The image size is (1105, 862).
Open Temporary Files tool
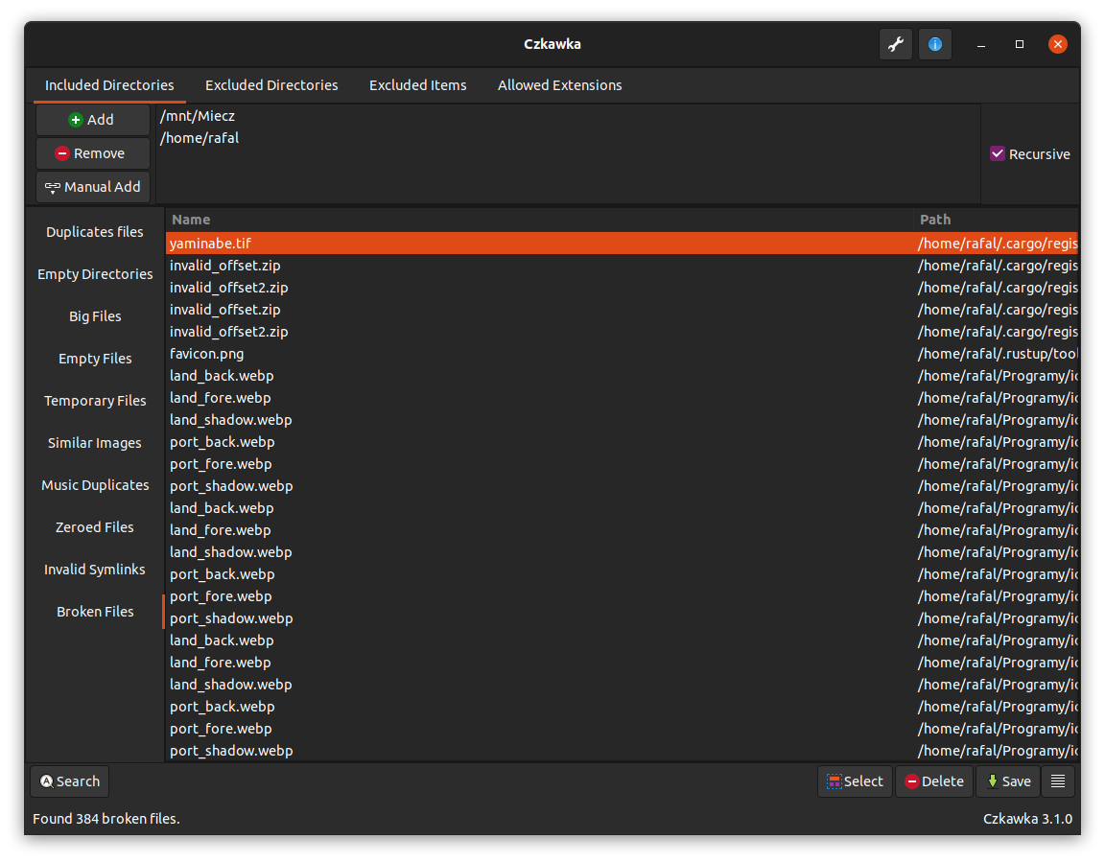coord(94,401)
